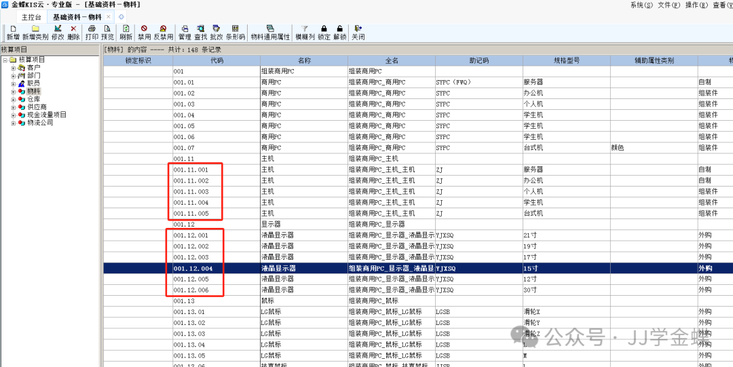Click the 物料通用属性 toolbar button

click(270, 29)
